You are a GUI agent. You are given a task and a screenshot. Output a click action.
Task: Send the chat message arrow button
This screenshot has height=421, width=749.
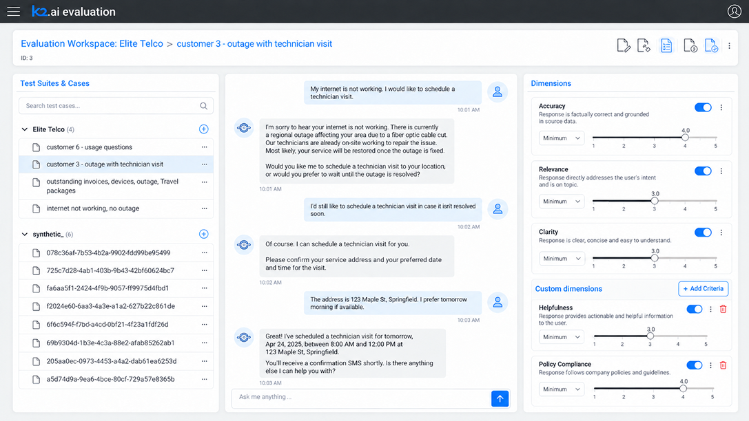pos(500,398)
